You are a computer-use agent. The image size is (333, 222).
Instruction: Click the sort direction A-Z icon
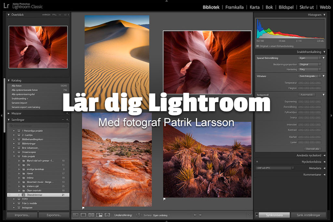[139, 215]
